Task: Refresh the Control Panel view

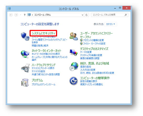Action: [x=86, y=15]
